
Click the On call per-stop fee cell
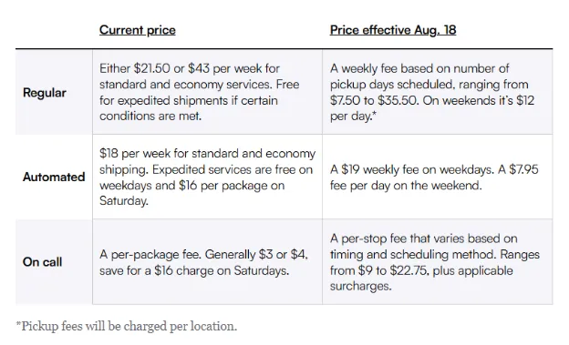(438, 261)
